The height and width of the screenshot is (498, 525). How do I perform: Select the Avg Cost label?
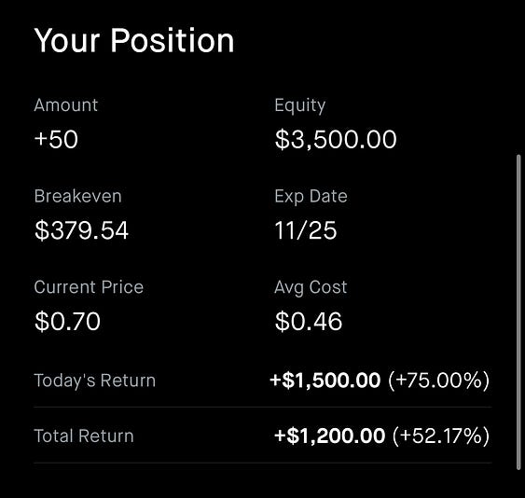pyautogui.click(x=311, y=287)
